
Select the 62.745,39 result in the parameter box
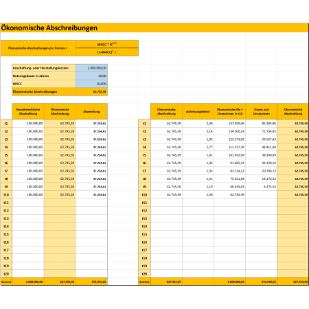(91, 92)
